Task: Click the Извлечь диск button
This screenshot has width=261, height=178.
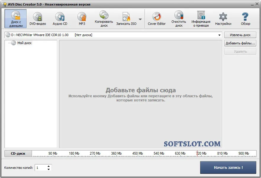Action: coord(240,35)
